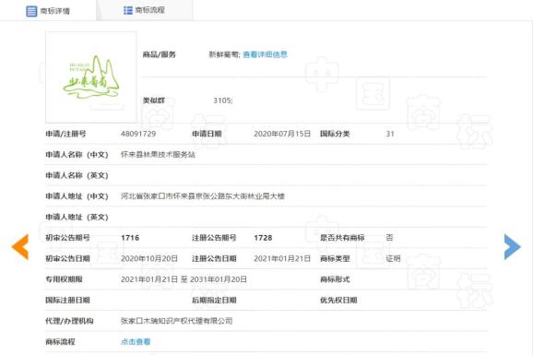Click the 国际注册日期 label

(67, 301)
